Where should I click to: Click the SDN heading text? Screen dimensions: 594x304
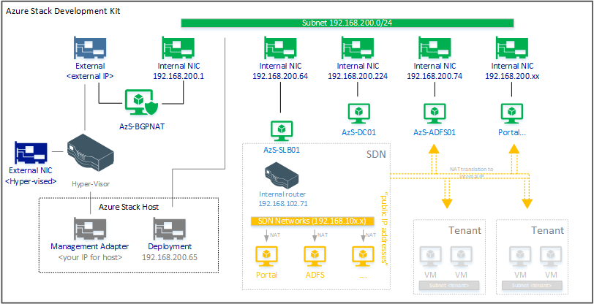tap(376, 154)
